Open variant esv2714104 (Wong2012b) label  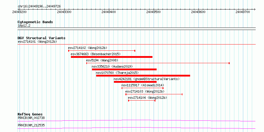pos(147,98)
